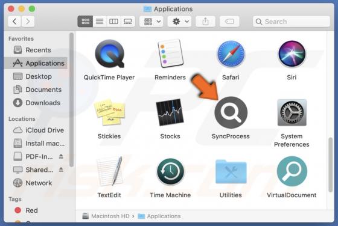This screenshot has height=226, width=338.
Task: Click Applications in the path bar
Action: tap(159, 216)
